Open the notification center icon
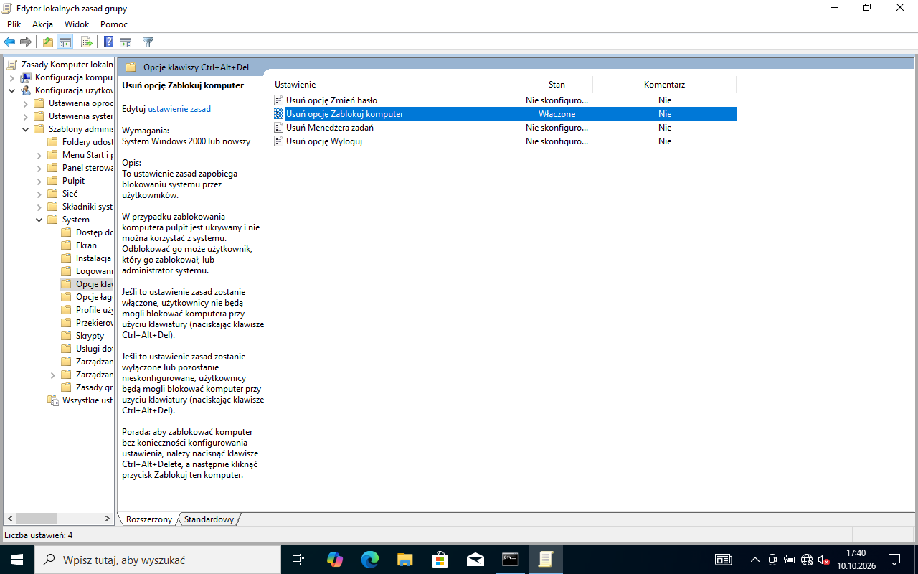Screen dimensions: 918x574 point(894,560)
